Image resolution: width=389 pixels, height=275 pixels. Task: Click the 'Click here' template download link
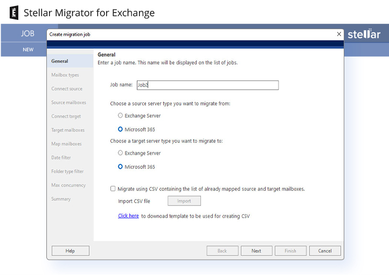(128, 216)
